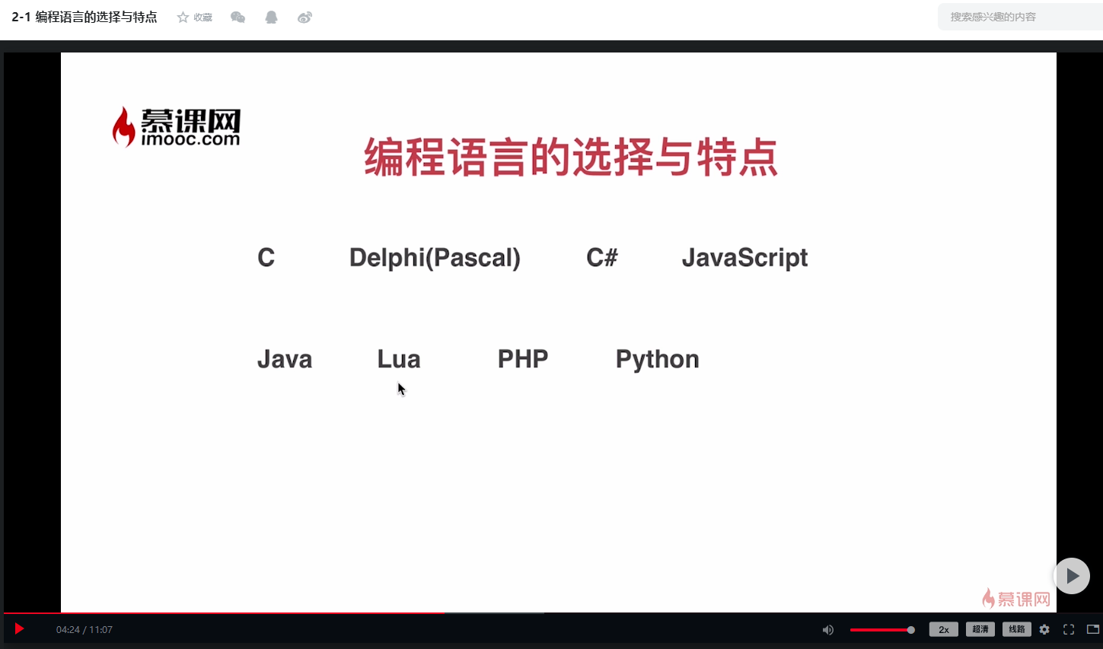This screenshot has height=649, width=1103.
Task: Click the large round play button overlay
Action: tap(1072, 576)
